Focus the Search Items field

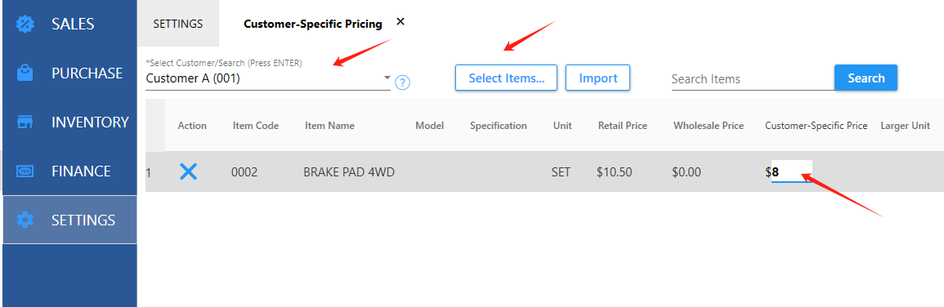click(x=753, y=79)
